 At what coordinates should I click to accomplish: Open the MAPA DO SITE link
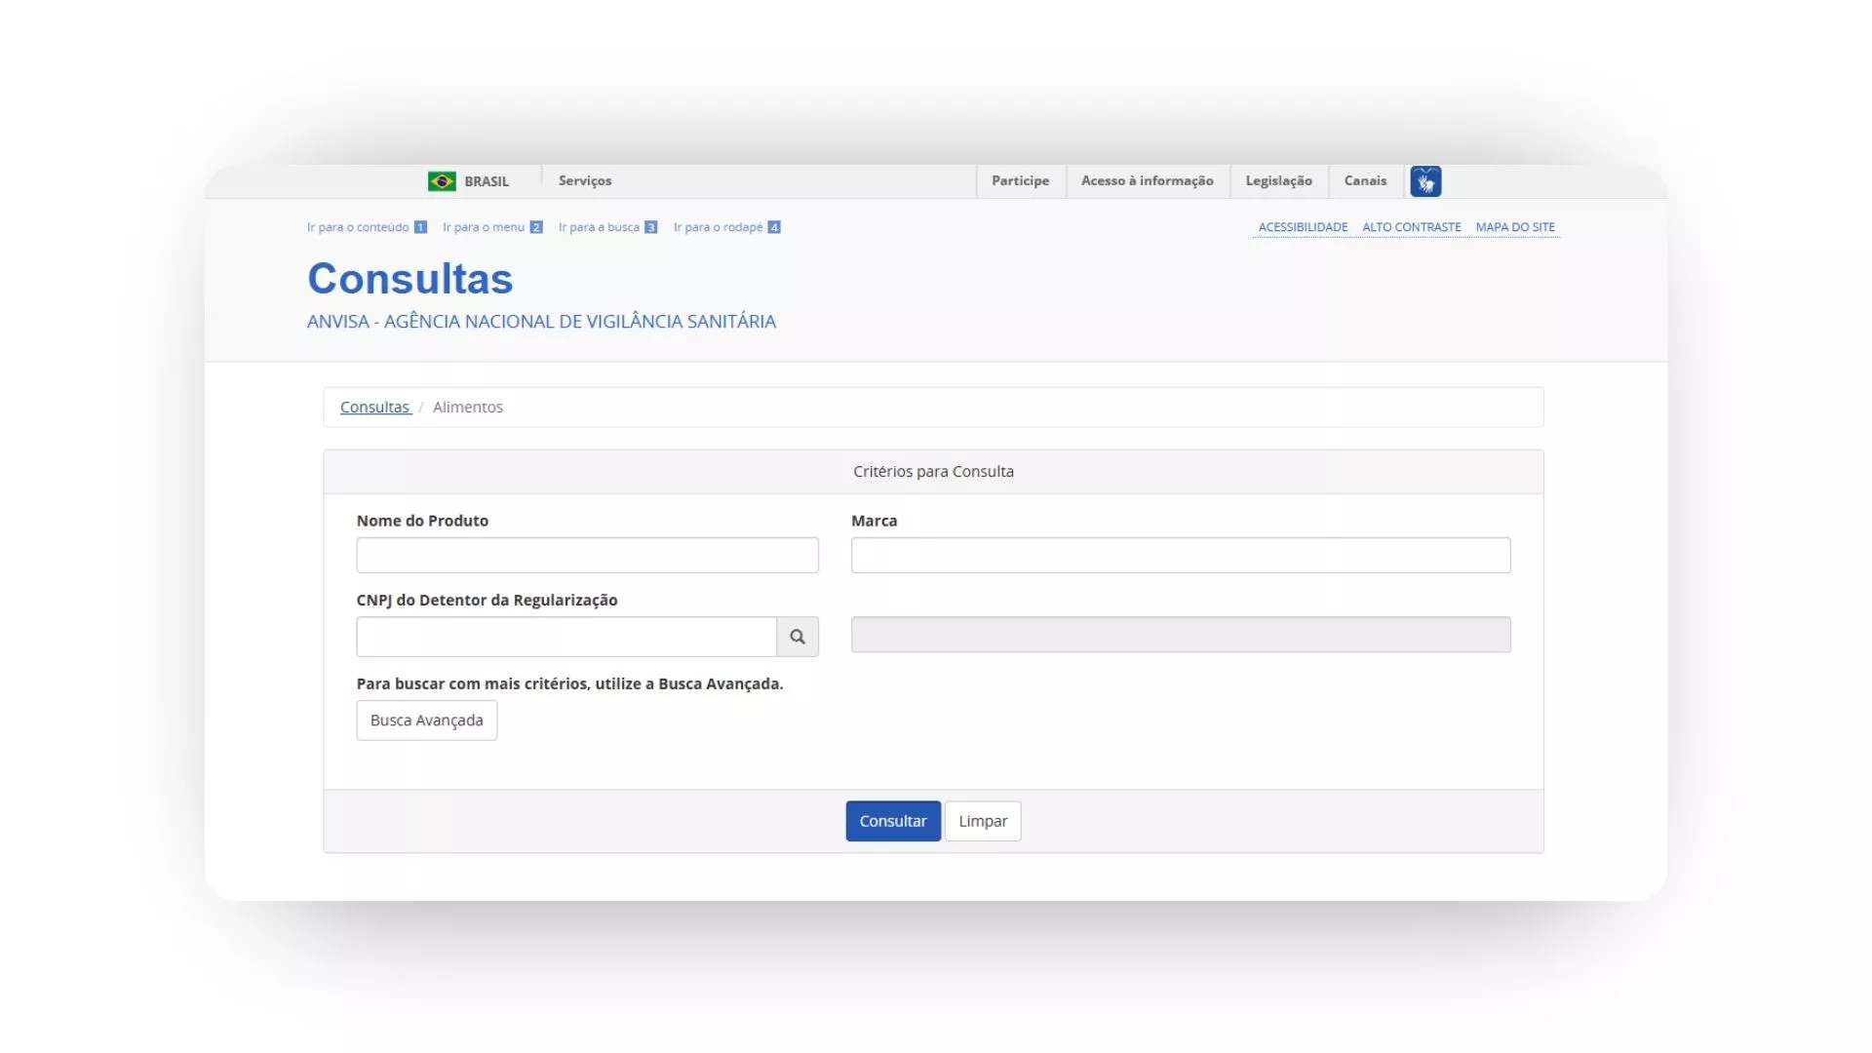1515,227
